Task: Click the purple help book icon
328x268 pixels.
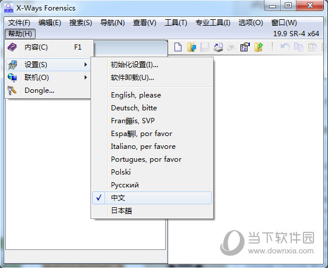Action: click(x=12, y=47)
